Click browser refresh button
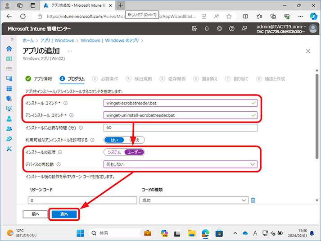The height and width of the screenshot is (241, 321). [23, 16]
